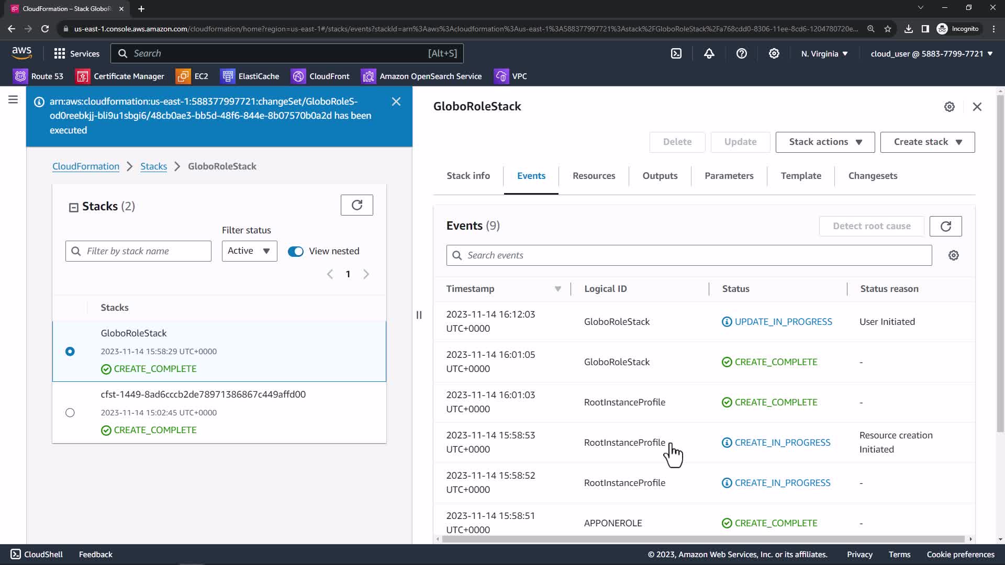Image resolution: width=1005 pixels, height=565 pixels.
Task: Refresh the Stacks list
Action: pos(356,205)
